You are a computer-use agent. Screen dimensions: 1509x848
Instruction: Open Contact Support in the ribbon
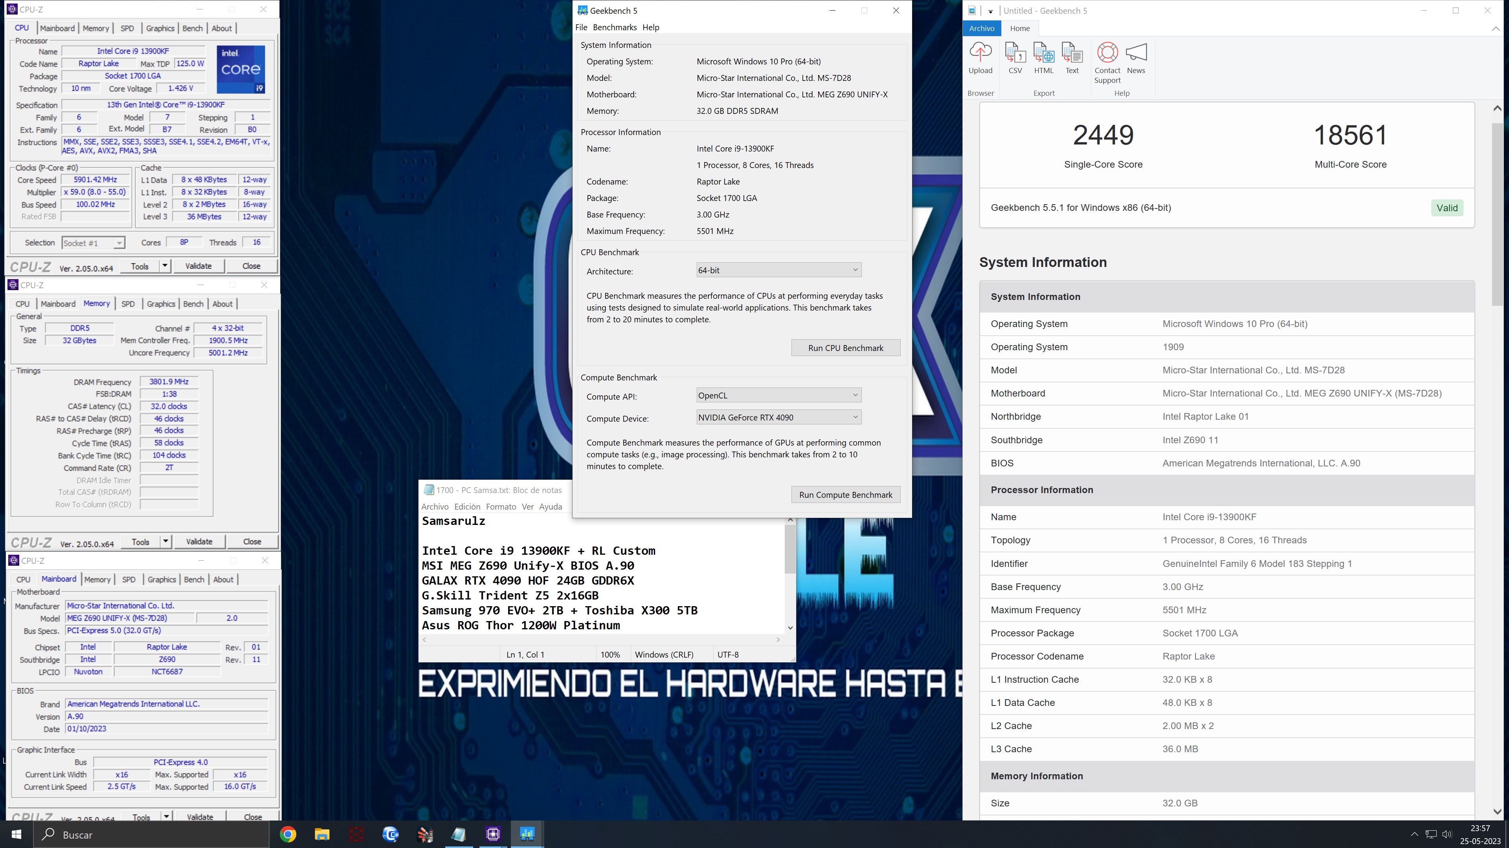pyautogui.click(x=1107, y=63)
